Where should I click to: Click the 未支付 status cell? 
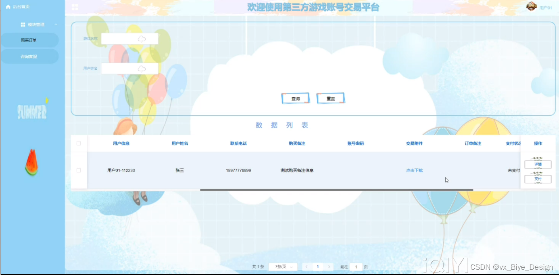(514, 171)
